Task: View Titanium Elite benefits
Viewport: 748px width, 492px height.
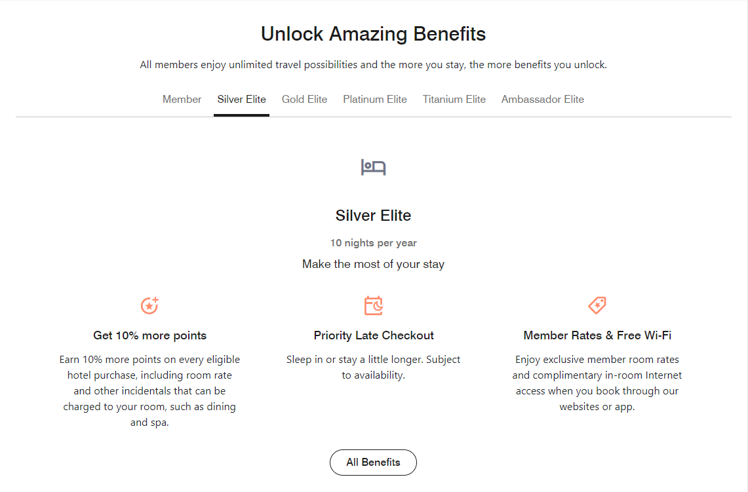Action: click(454, 99)
